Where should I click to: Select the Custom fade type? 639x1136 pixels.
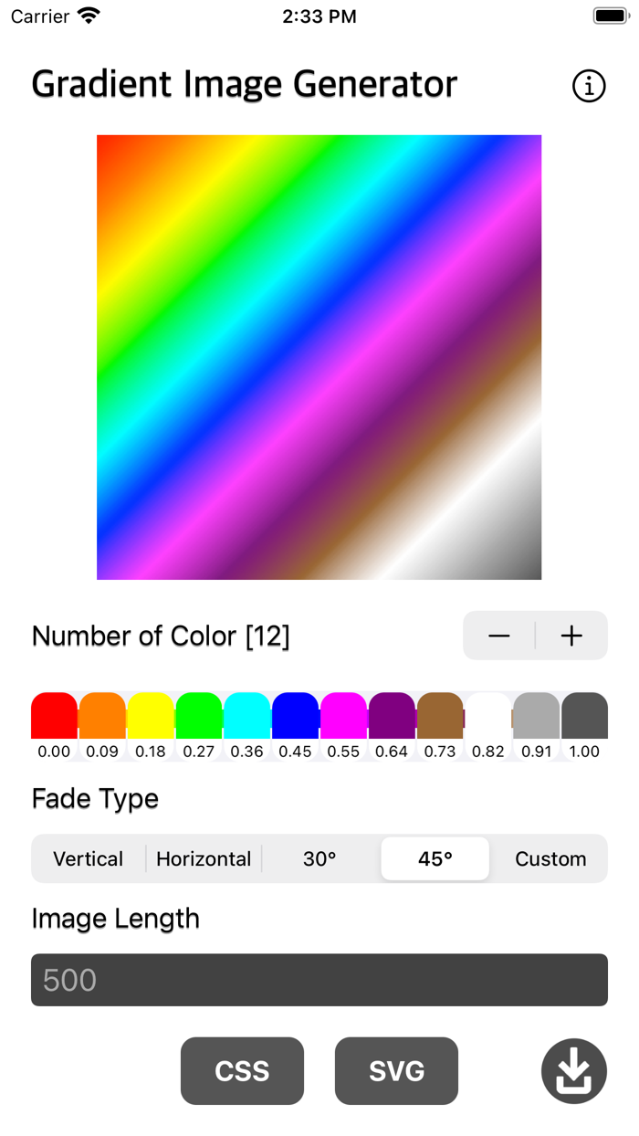550,858
